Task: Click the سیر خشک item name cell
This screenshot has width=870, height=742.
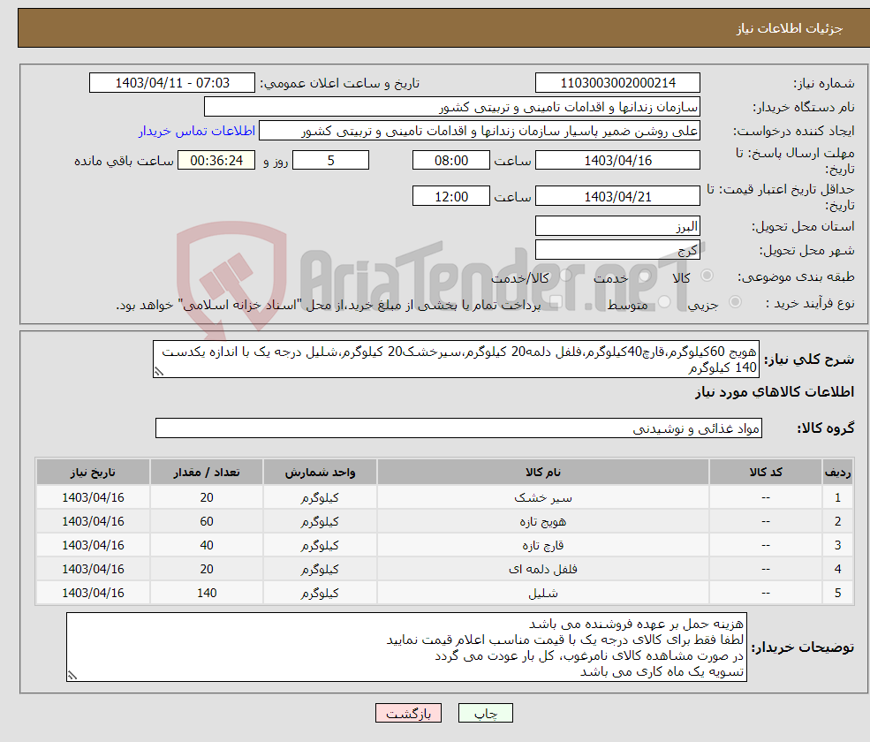Action: pyautogui.click(x=543, y=497)
